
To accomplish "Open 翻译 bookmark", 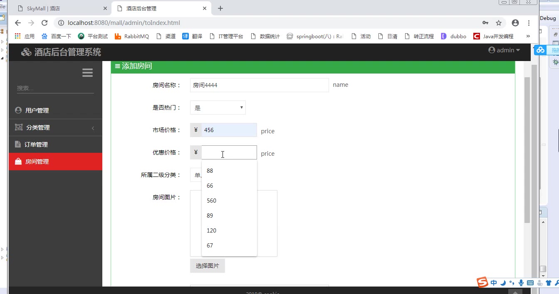I will click(192, 36).
